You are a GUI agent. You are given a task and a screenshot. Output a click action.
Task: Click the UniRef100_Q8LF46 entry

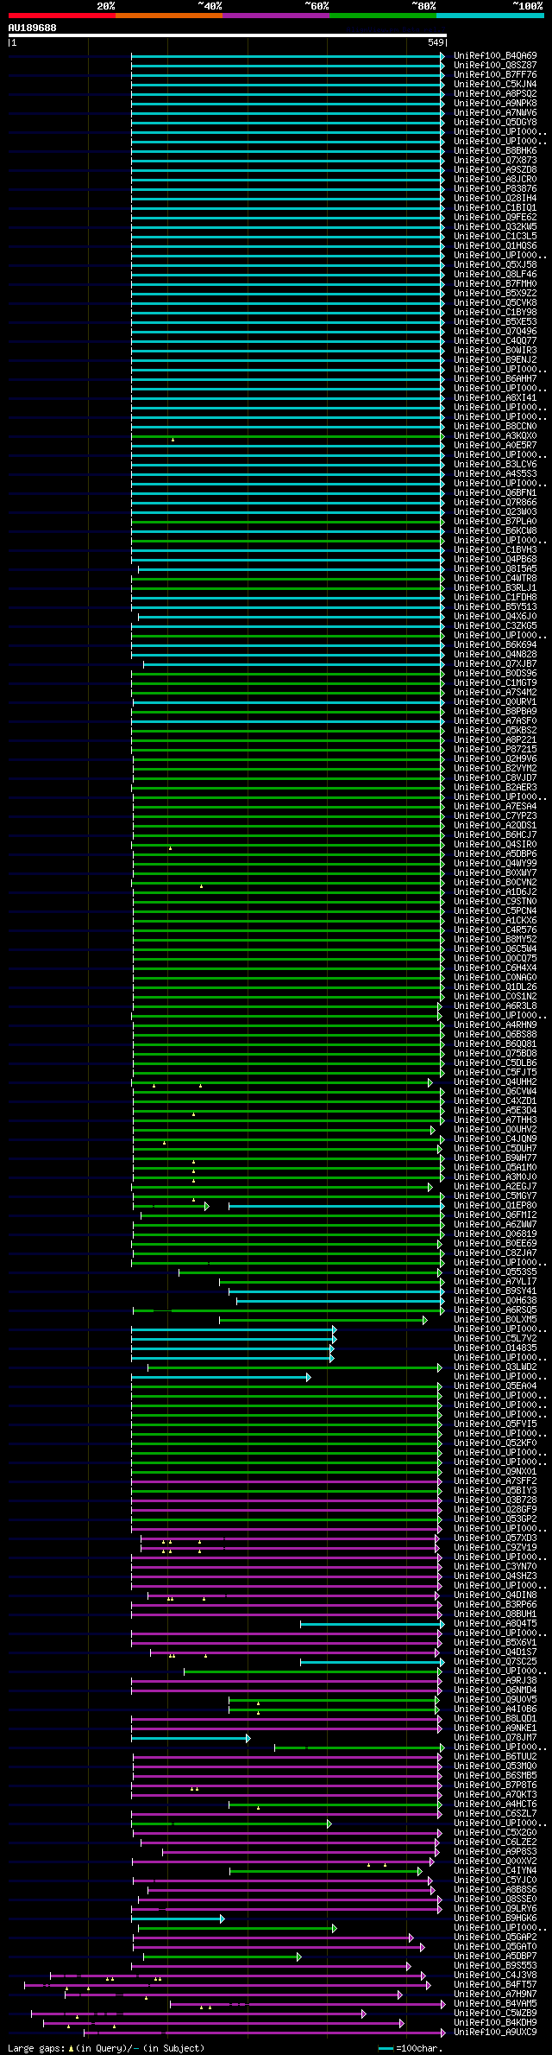(x=495, y=275)
